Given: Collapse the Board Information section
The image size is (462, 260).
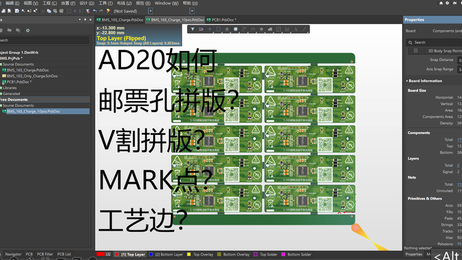Looking at the screenshot, I should [x=407, y=80].
